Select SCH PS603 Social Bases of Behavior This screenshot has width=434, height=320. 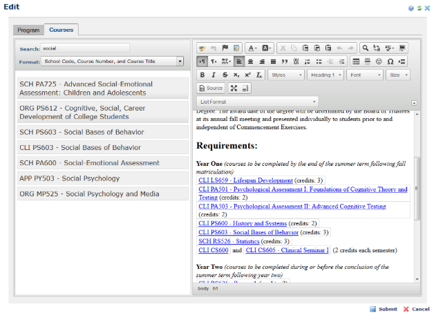pos(103,132)
